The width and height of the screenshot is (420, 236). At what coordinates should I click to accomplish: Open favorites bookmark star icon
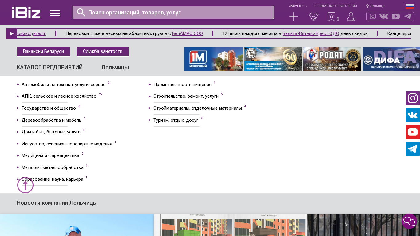click(x=331, y=17)
